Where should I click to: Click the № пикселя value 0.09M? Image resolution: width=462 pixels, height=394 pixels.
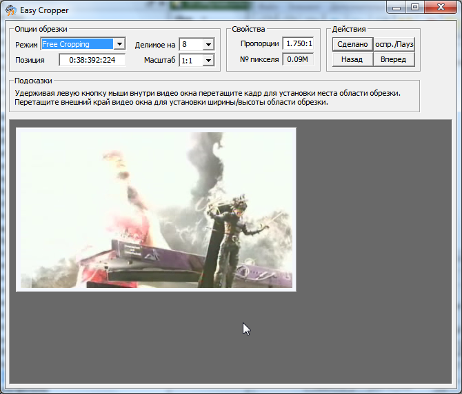(x=298, y=59)
